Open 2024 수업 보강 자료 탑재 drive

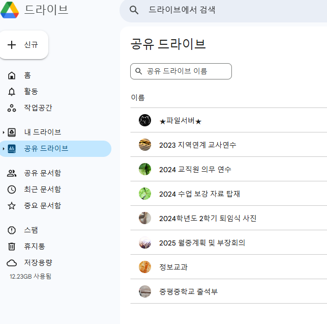coord(228,194)
